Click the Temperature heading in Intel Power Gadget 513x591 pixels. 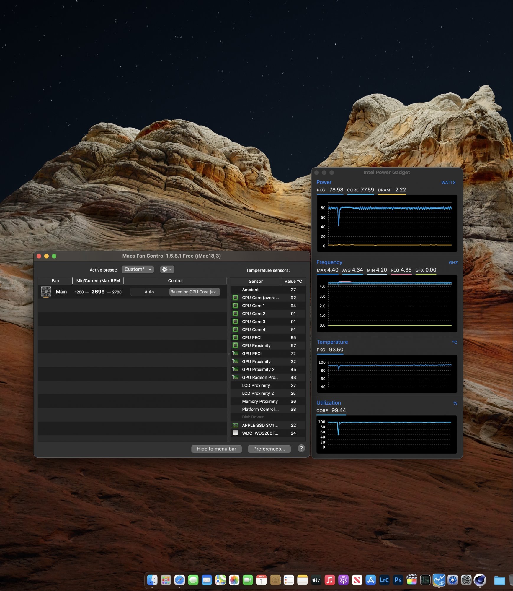[332, 342]
